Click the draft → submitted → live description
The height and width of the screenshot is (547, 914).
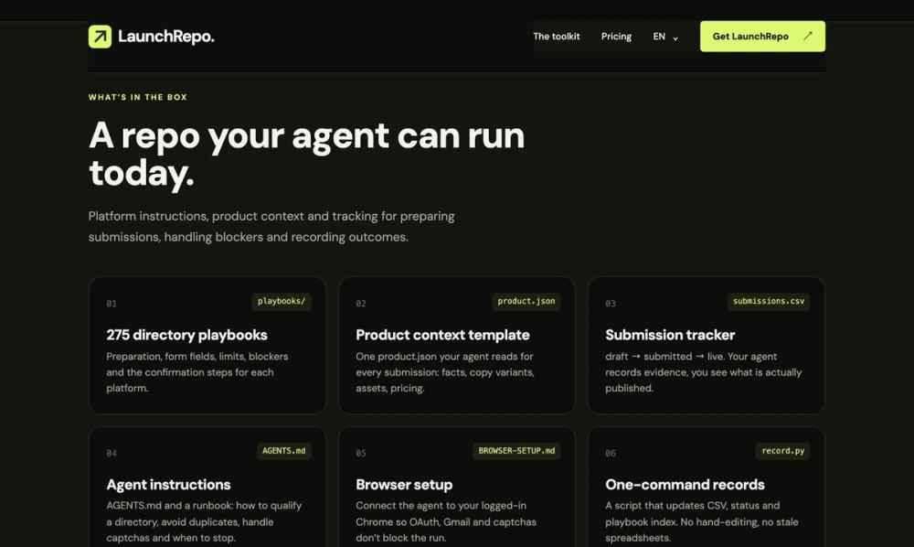click(704, 372)
